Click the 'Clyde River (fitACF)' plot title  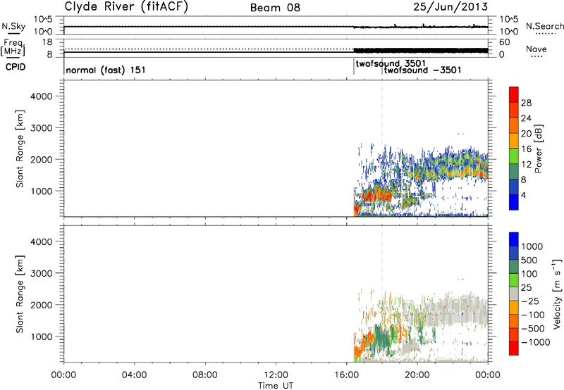click(x=126, y=7)
